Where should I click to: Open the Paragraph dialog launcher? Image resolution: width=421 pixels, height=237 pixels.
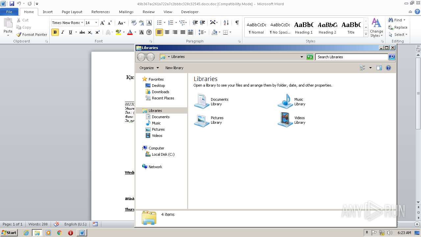pos(239,41)
